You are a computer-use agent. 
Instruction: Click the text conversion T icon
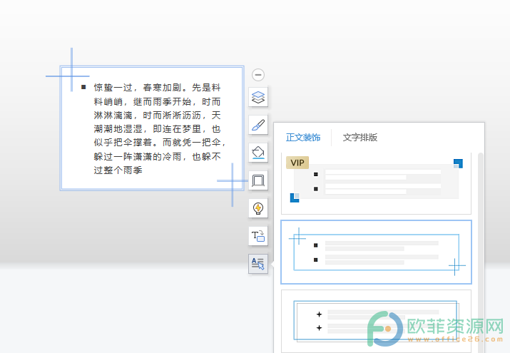(x=258, y=236)
